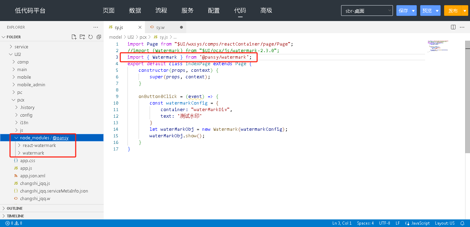Open the 数据 menu
The width and height of the screenshot is (470, 227).
coord(135,11)
